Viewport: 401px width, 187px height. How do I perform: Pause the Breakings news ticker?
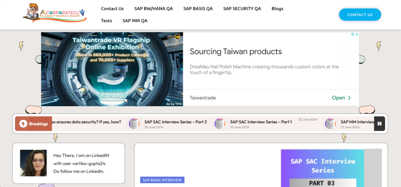[379, 124]
